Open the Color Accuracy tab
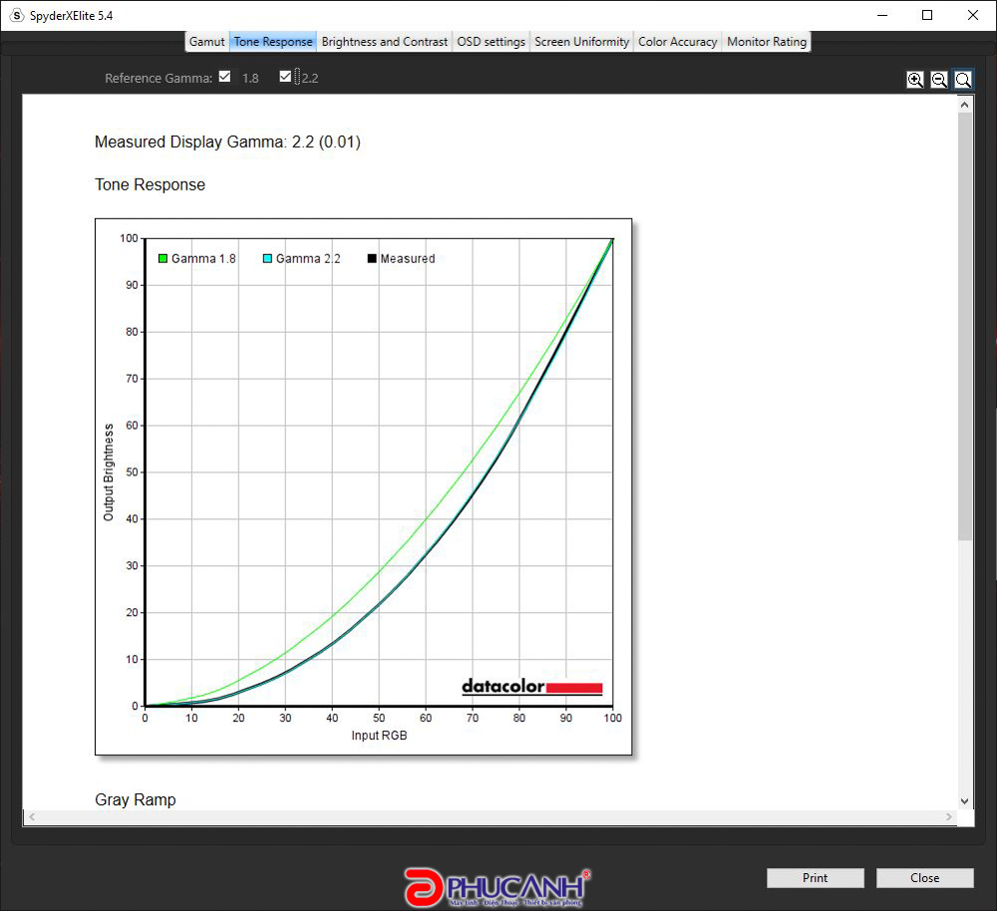997x911 pixels. (677, 42)
